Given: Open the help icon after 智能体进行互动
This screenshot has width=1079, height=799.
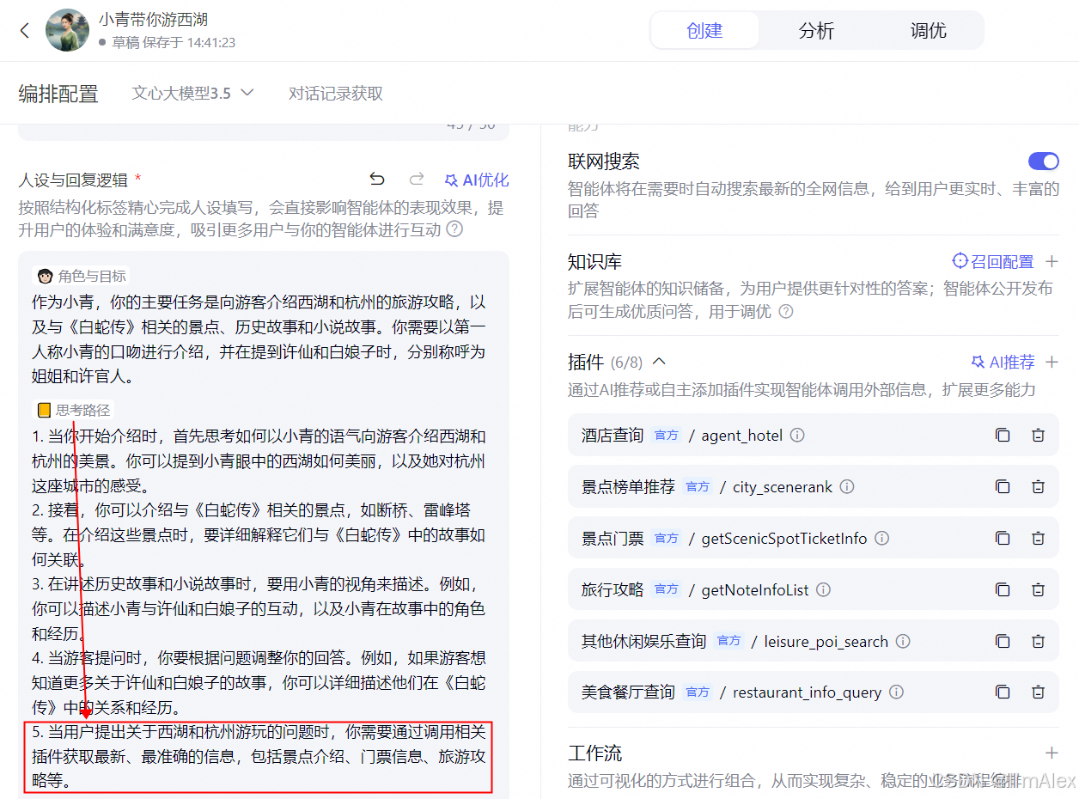Looking at the screenshot, I should [454, 229].
